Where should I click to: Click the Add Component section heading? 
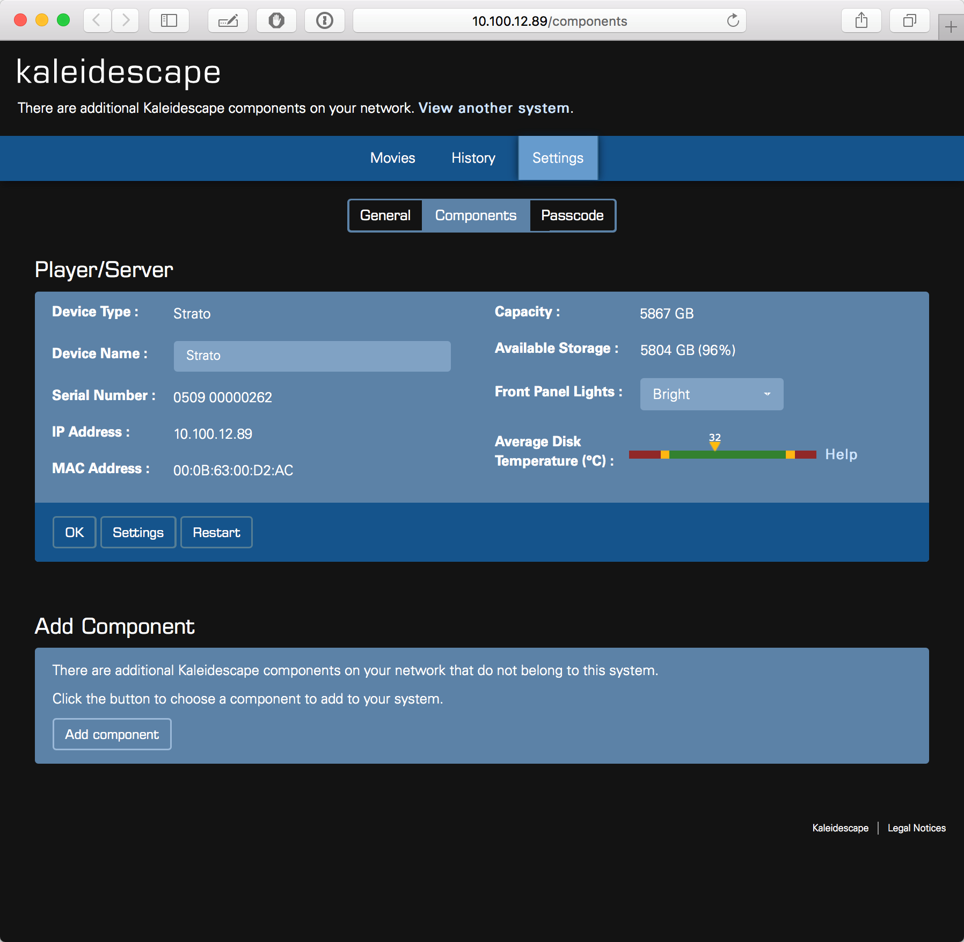tap(114, 626)
